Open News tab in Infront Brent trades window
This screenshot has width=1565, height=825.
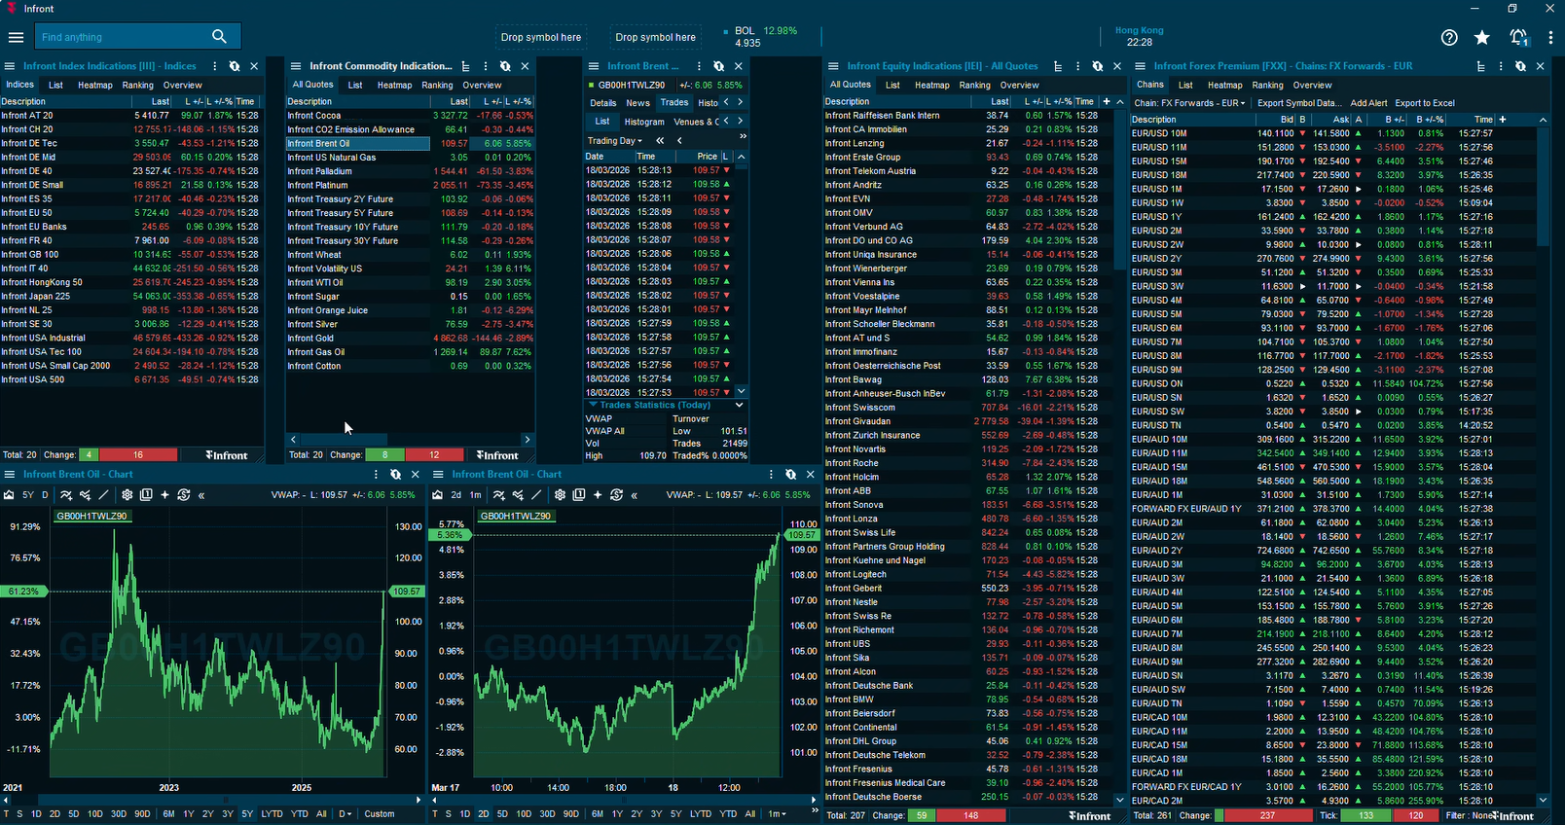pos(637,102)
